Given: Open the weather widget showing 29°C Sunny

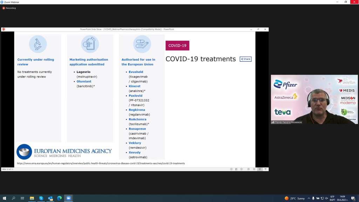Looking at the screenshot, I should pos(294,198).
